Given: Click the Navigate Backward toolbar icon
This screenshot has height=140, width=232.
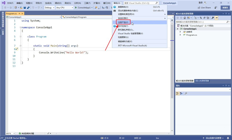Looking at the screenshot, I should 5,8.
